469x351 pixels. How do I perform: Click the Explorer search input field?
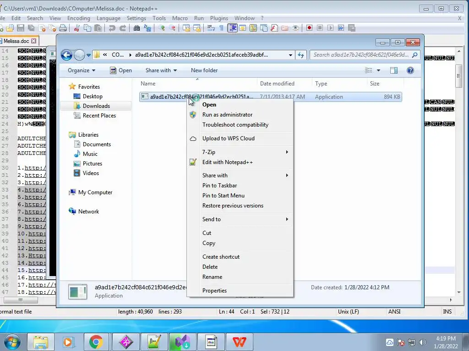(361, 55)
